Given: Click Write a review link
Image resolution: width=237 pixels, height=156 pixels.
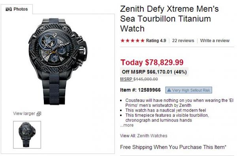Looking at the screenshot, I should (x=215, y=40).
